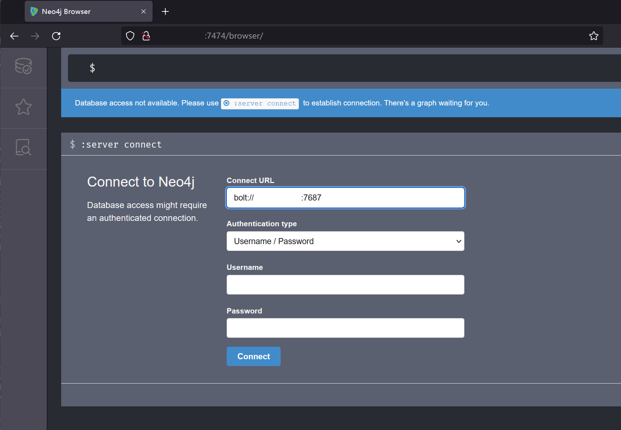Click the Username field
This screenshot has height=430, width=621.
click(x=345, y=285)
